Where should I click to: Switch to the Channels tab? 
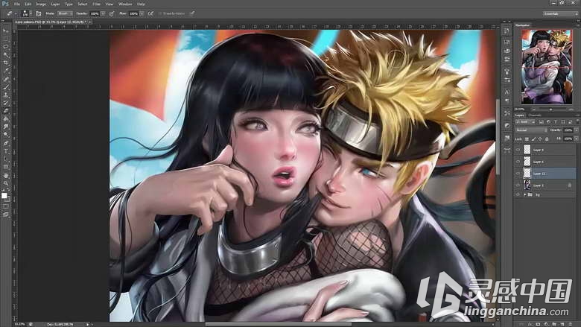click(535, 115)
